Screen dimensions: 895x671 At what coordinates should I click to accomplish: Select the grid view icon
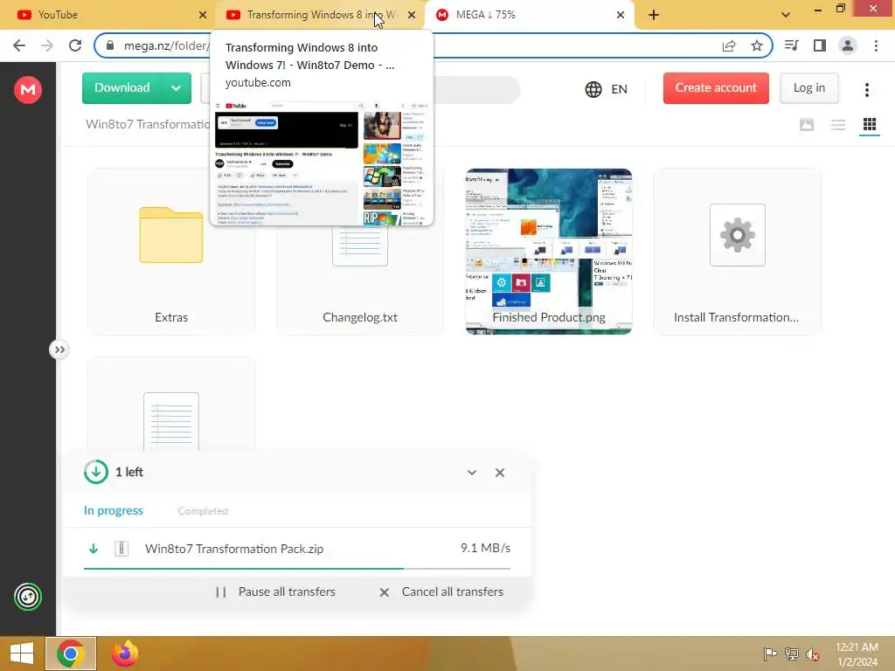[870, 124]
